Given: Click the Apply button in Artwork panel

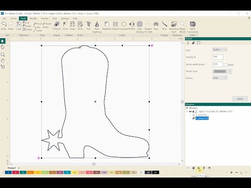Looking at the screenshot, I should (240, 99).
